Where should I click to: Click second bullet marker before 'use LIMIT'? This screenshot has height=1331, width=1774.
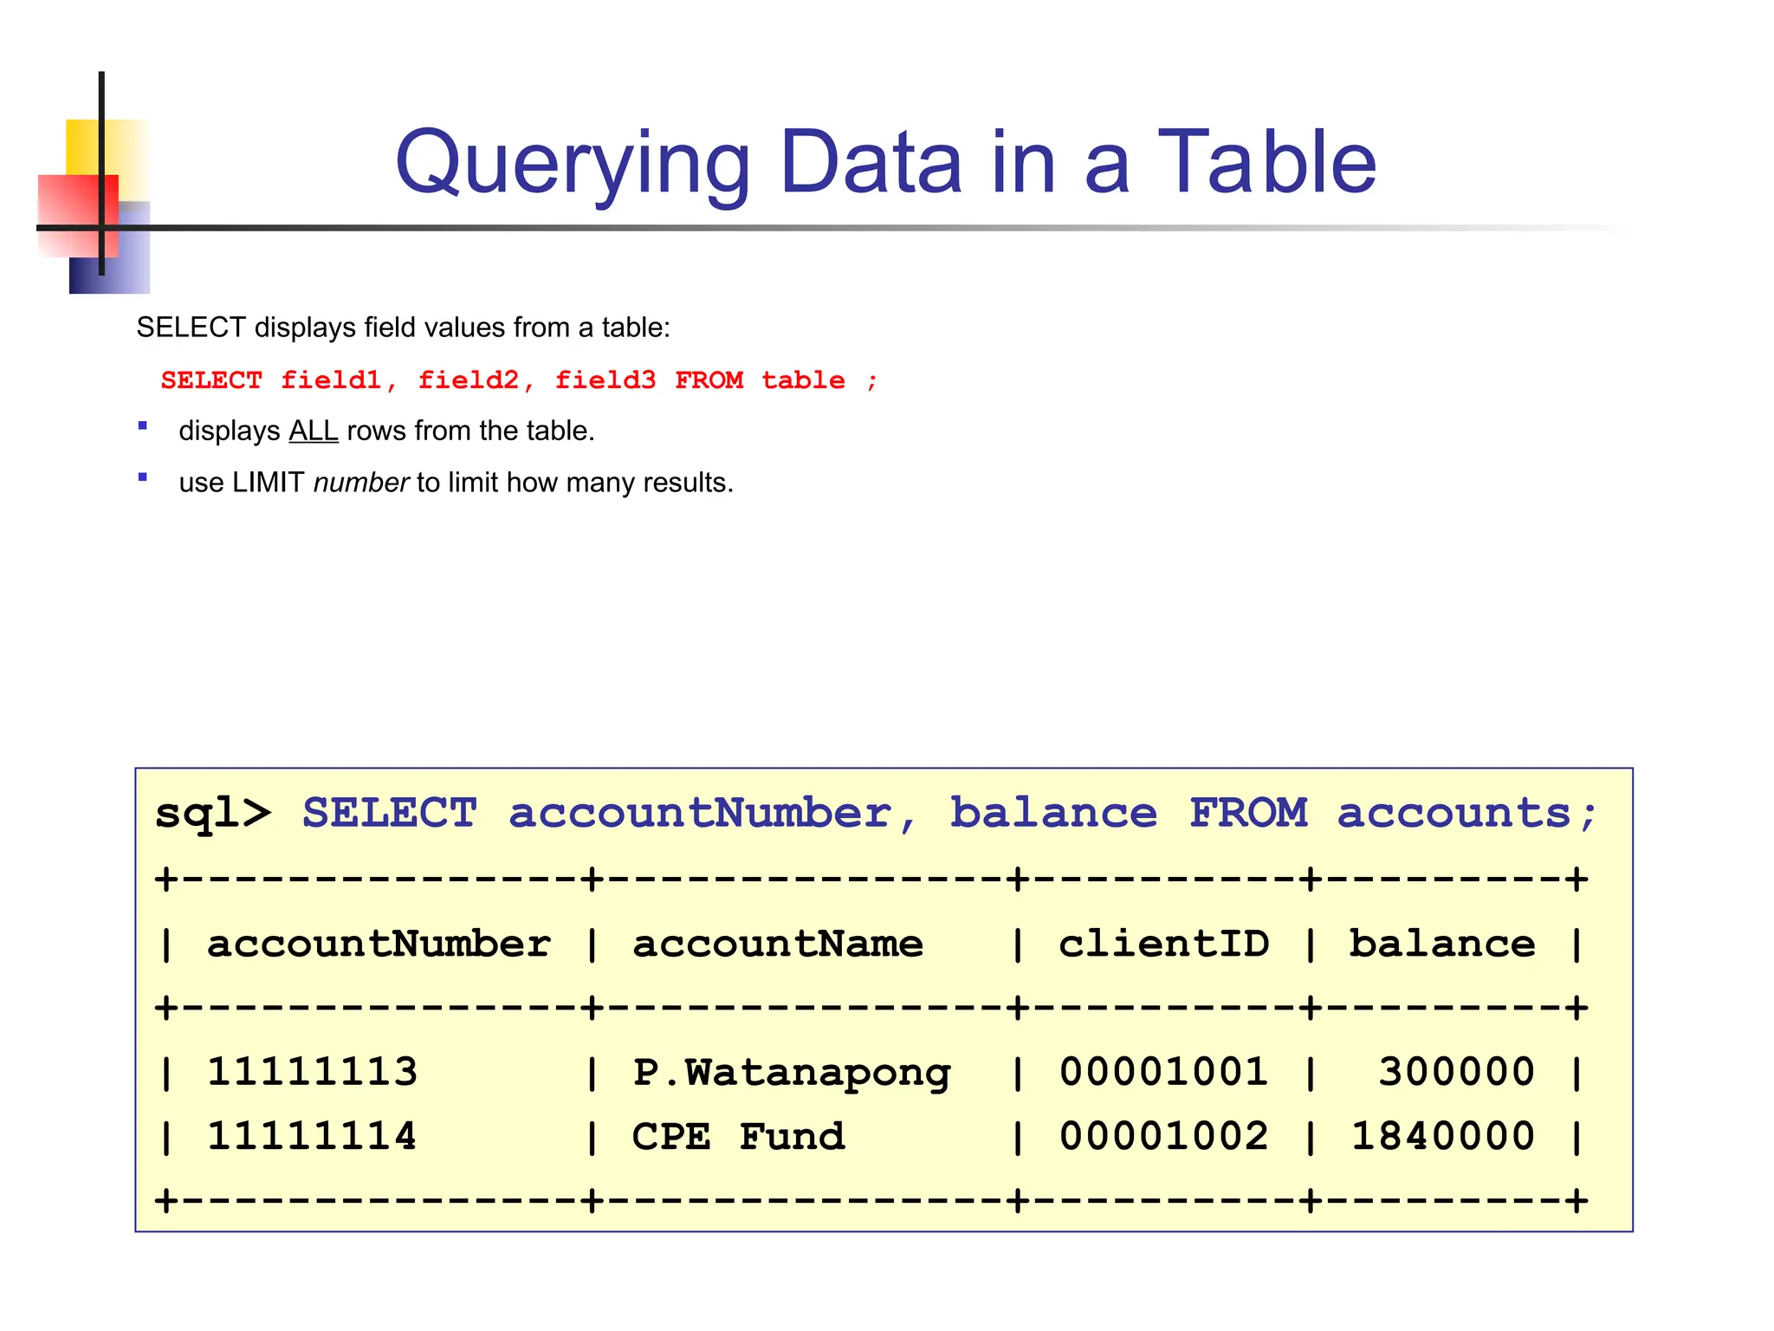pyautogui.click(x=143, y=477)
